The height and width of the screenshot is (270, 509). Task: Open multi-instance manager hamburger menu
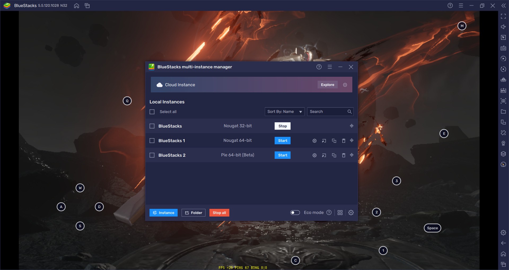tap(330, 67)
